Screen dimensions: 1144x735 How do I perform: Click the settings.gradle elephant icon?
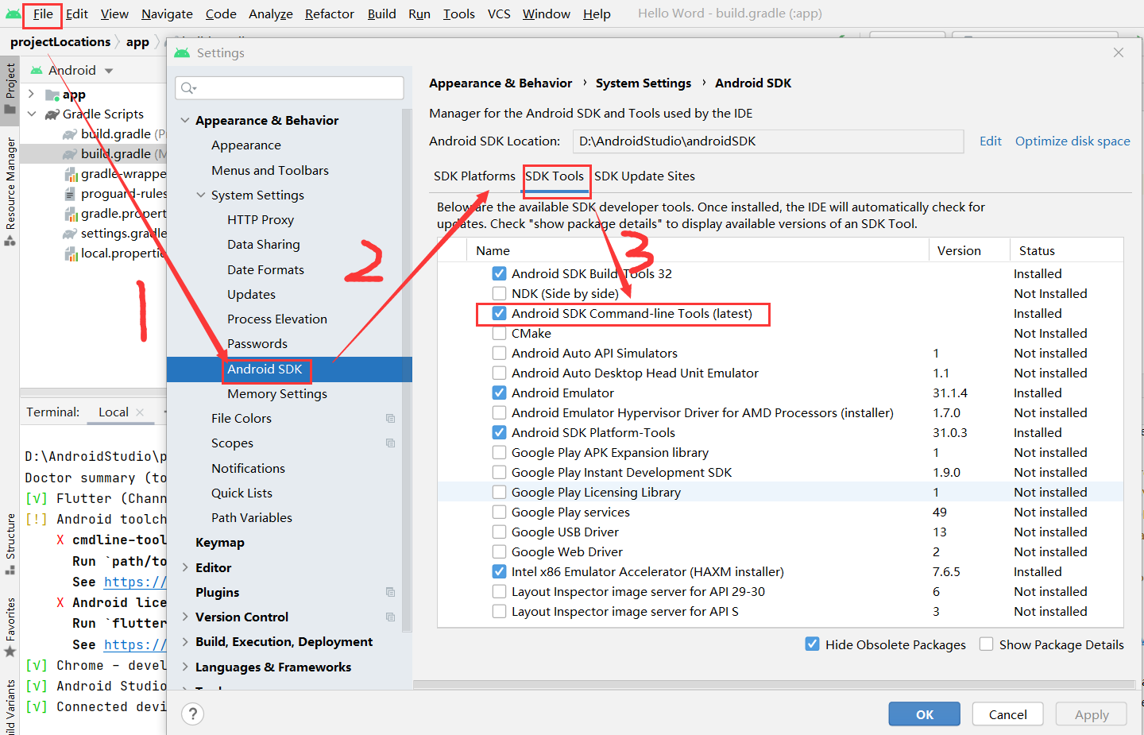pos(70,234)
